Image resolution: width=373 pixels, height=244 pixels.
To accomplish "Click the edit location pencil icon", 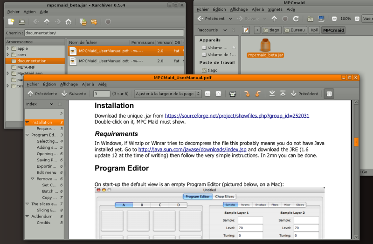I will [x=246, y=30].
